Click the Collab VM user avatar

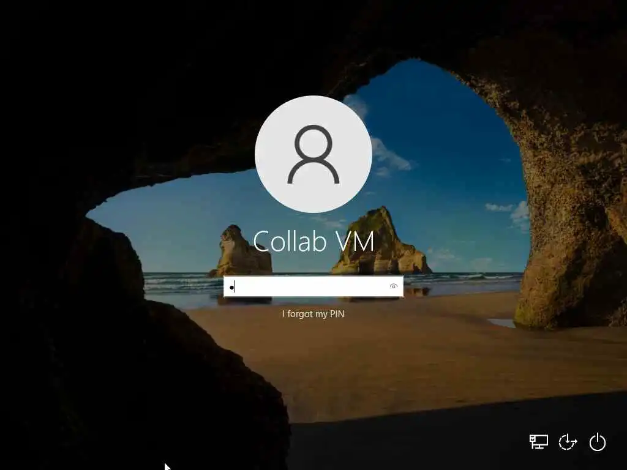[313, 154]
